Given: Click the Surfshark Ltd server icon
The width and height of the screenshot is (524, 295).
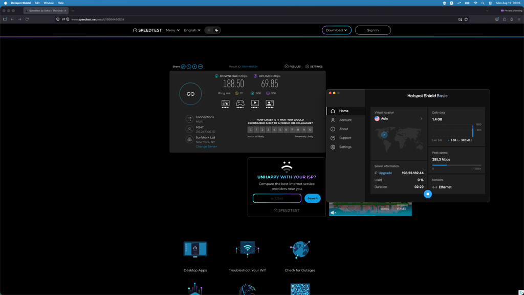Looking at the screenshot, I should [x=189, y=139].
